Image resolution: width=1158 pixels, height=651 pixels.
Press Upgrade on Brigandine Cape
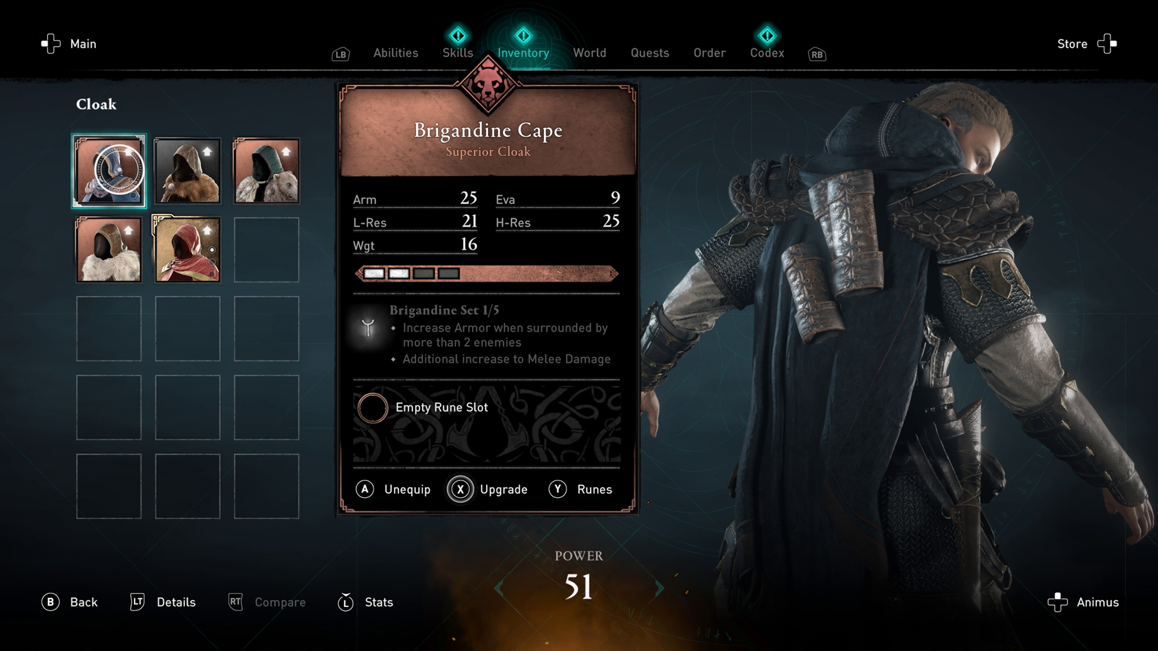[x=489, y=488]
